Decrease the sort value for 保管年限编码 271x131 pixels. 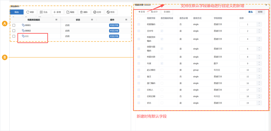(x=259, y=50)
